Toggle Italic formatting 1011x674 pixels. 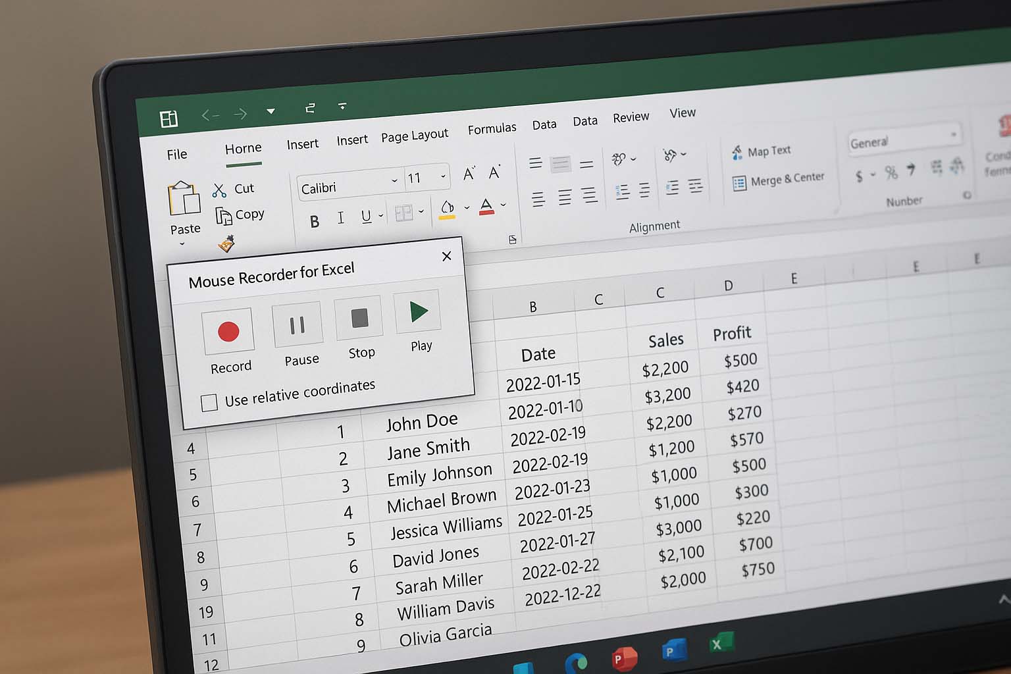point(340,218)
